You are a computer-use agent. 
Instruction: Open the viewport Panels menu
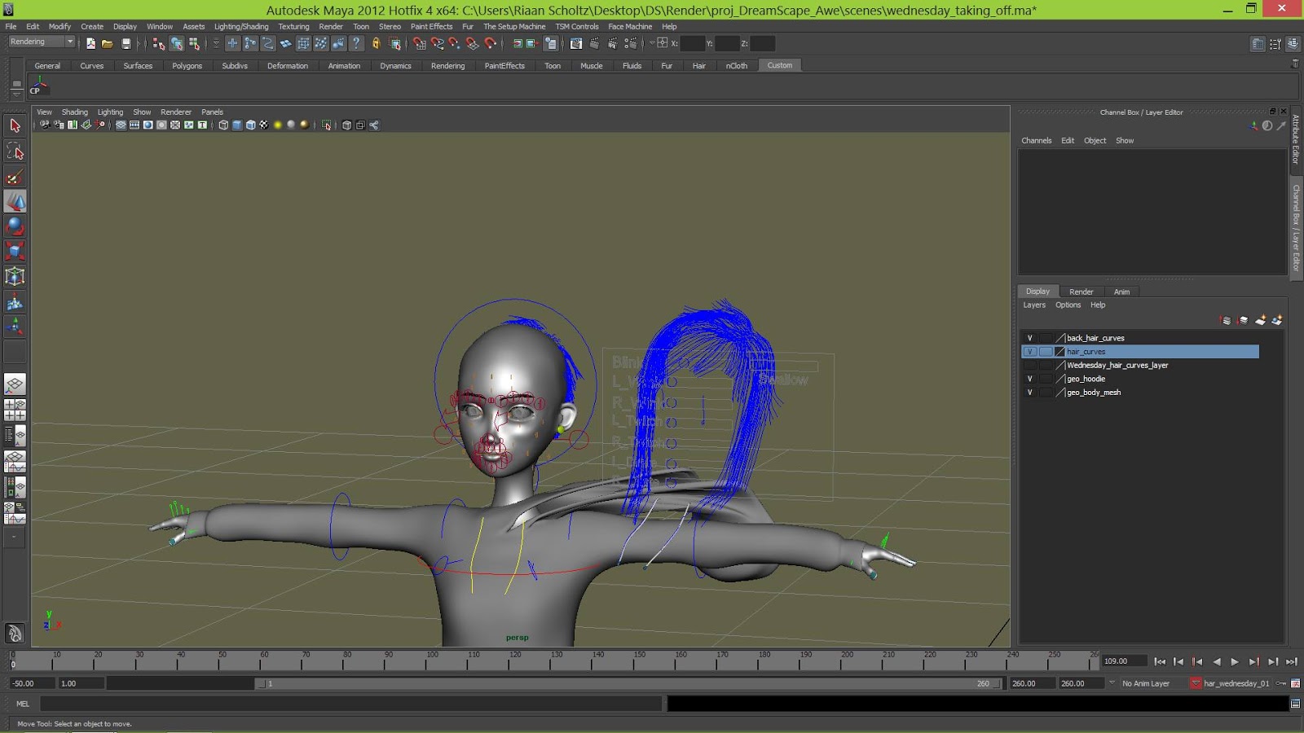point(212,112)
